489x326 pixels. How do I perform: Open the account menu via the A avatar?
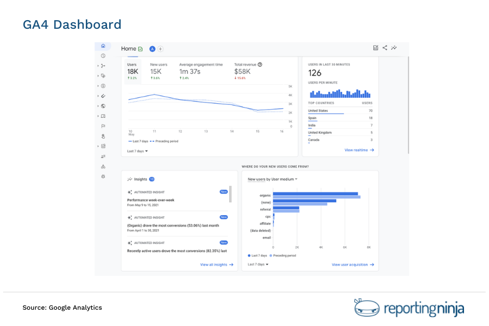coord(152,48)
